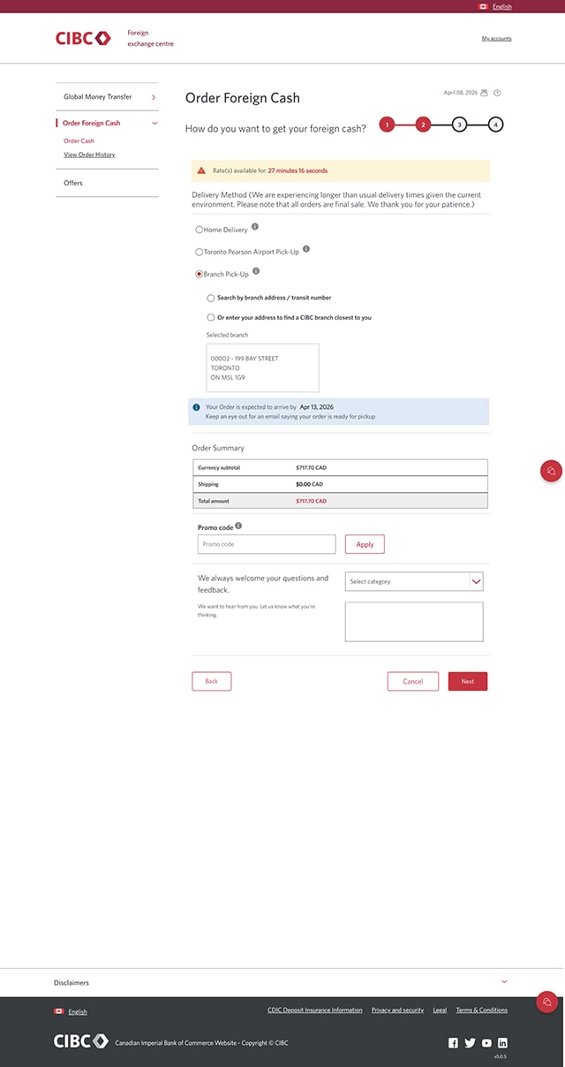The height and width of the screenshot is (1067, 565).
Task: Click the footer English language link
Action: pos(78,1011)
